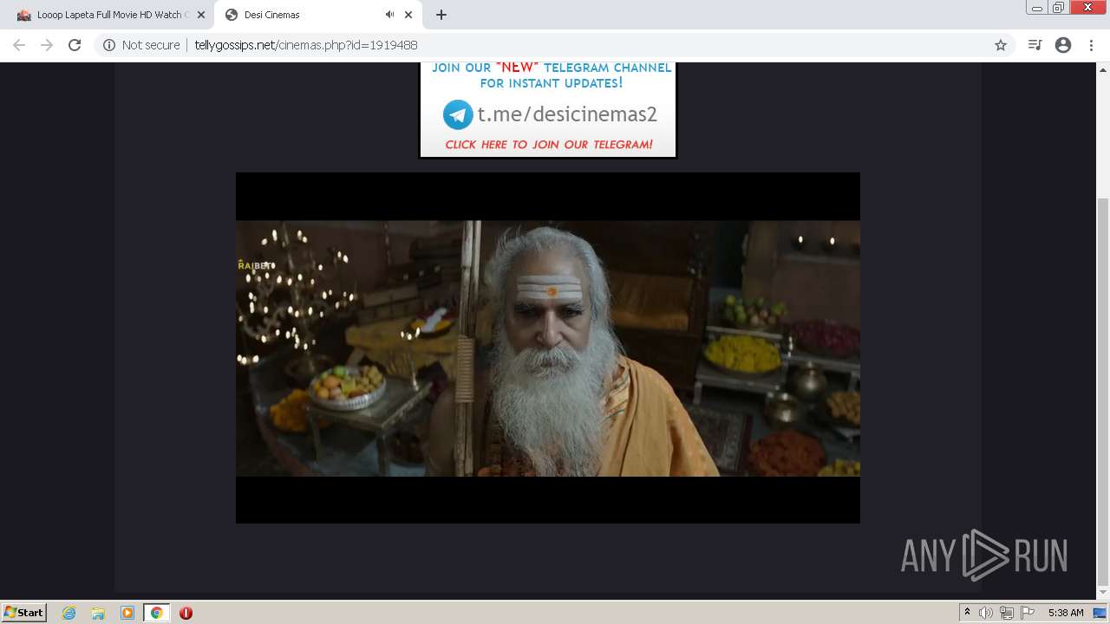Screen dimensions: 1110x624
Task: Select the Chrome taskbar button
Action: coord(157,613)
